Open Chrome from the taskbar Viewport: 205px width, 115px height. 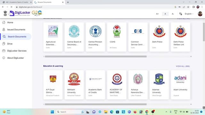coord(147,112)
